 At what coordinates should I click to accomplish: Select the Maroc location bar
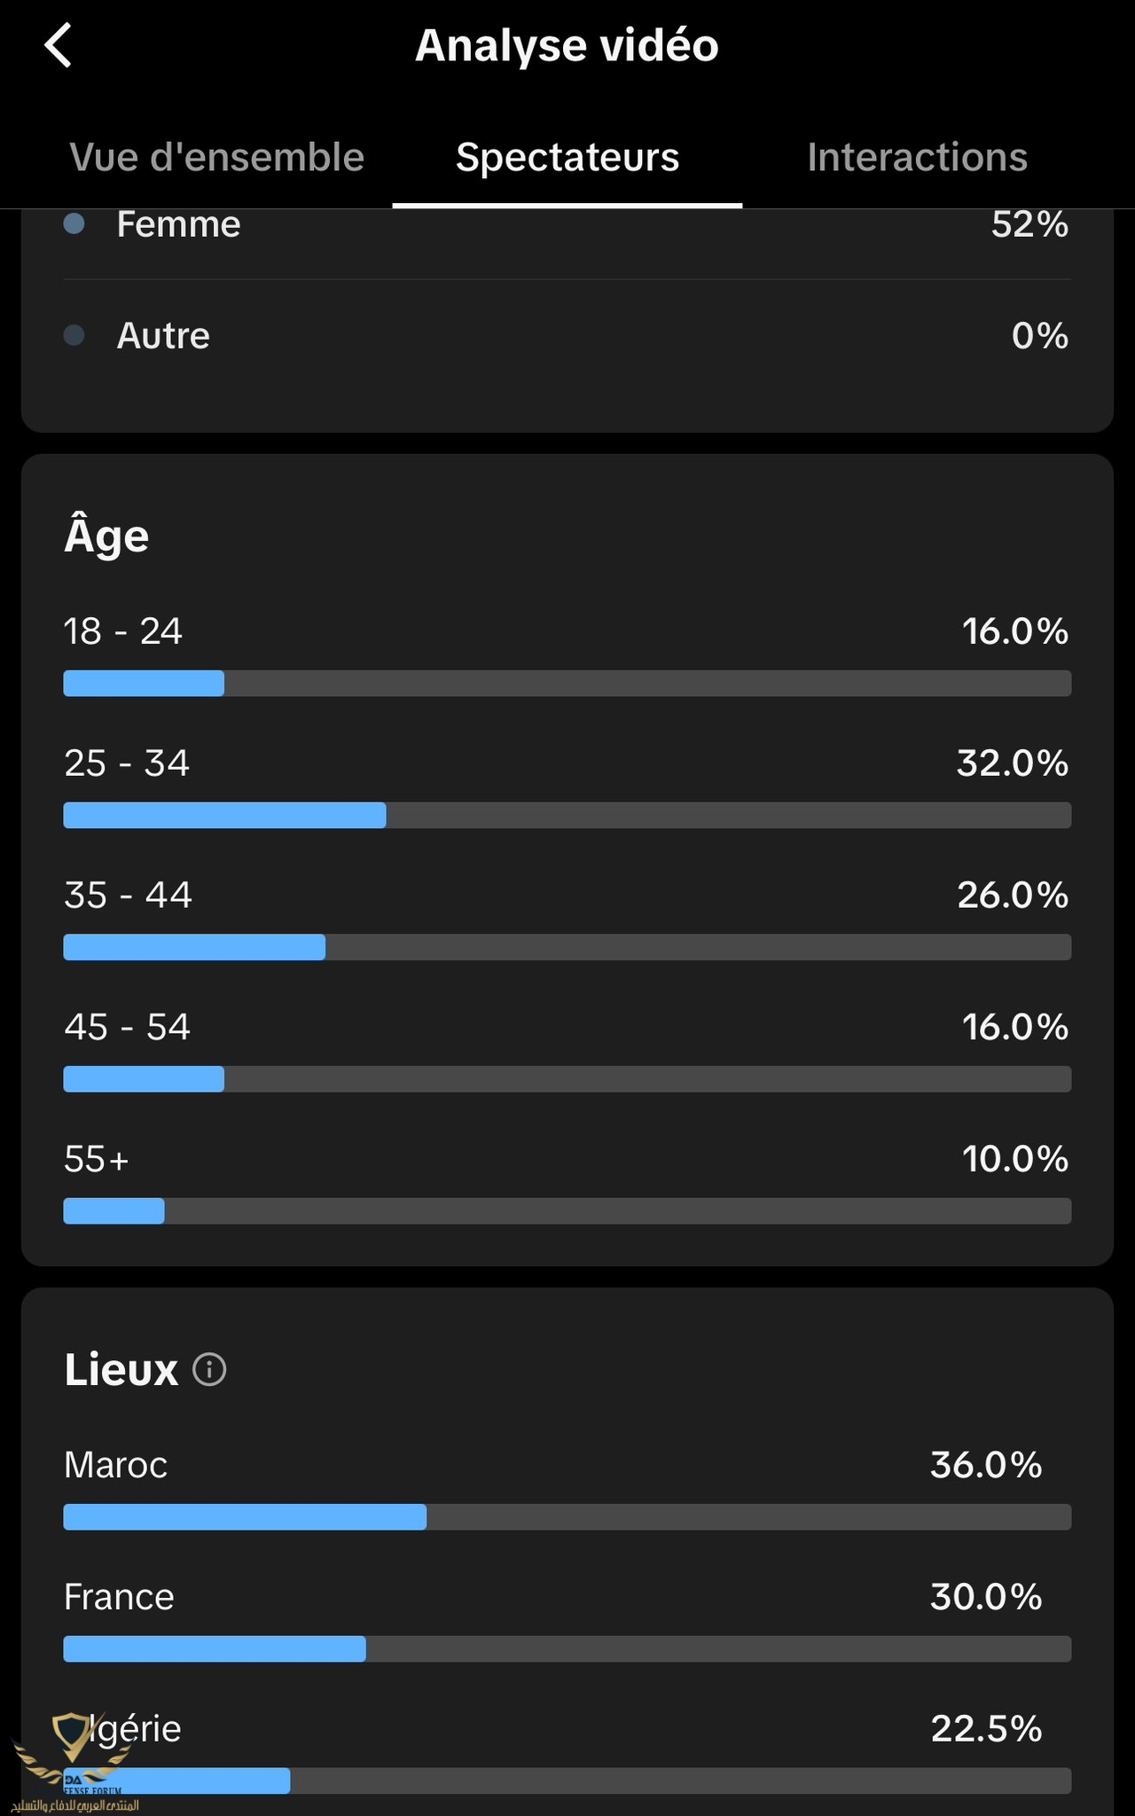click(x=567, y=1517)
